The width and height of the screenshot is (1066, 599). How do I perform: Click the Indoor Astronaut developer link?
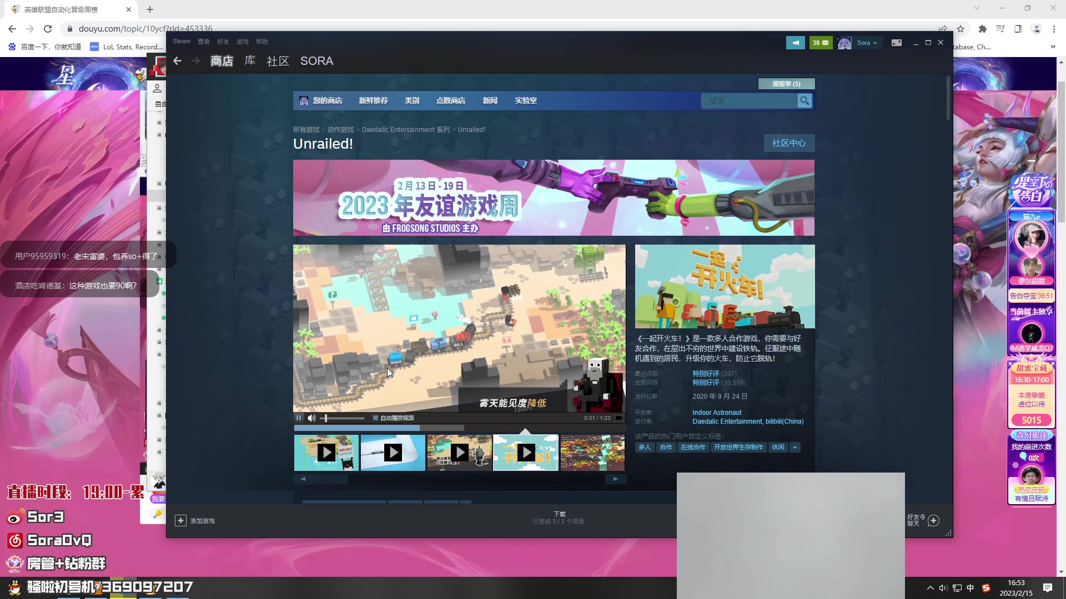(717, 413)
